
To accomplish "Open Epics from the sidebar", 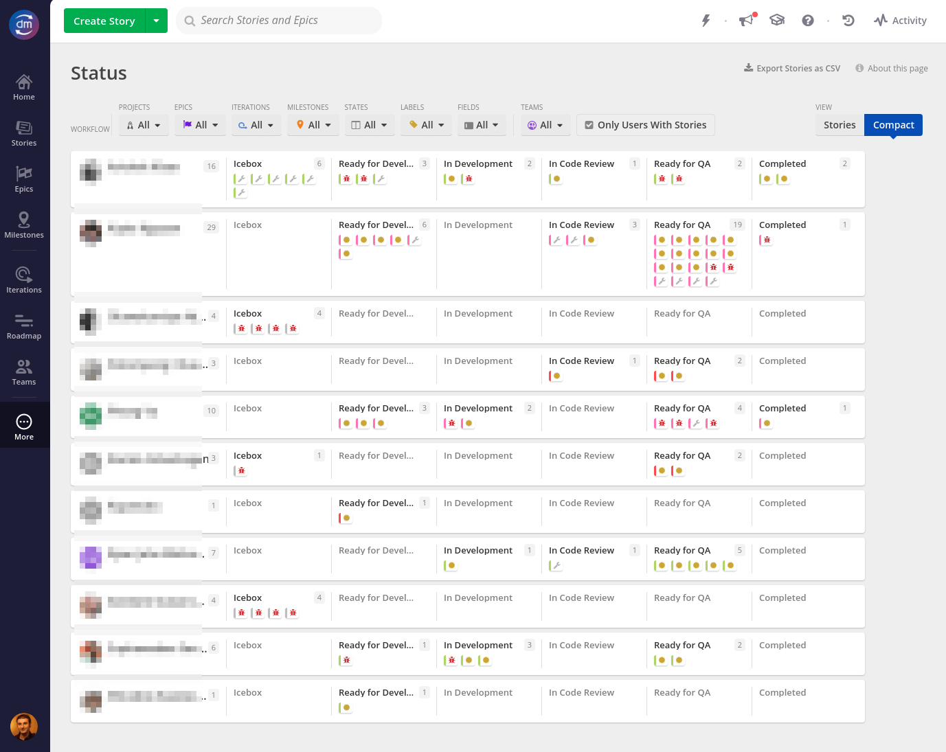I will [24, 179].
